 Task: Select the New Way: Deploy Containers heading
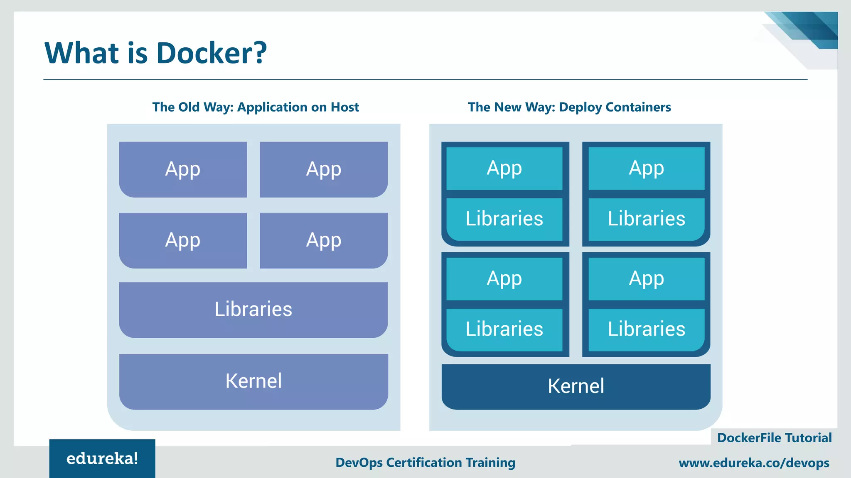pos(569,107)
